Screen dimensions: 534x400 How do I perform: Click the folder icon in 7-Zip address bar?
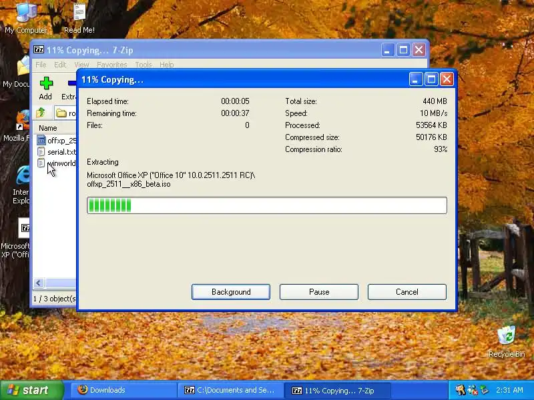pyautogui.click(x=61, y=113)
